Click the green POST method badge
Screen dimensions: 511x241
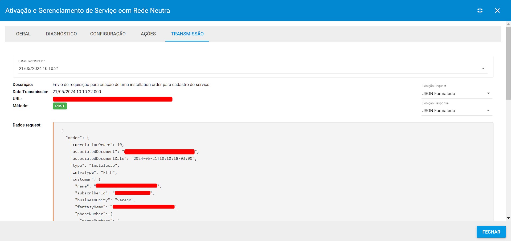pyautogui.click(x=60, y=106)
